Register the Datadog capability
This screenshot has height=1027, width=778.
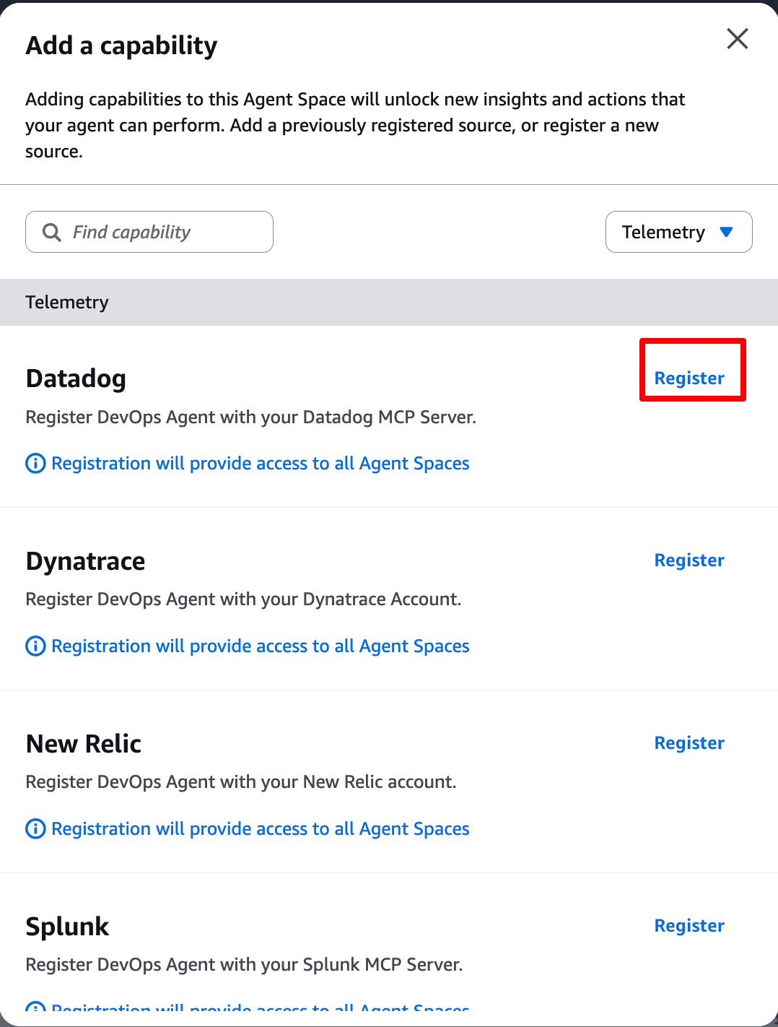(x=689, y=378)
